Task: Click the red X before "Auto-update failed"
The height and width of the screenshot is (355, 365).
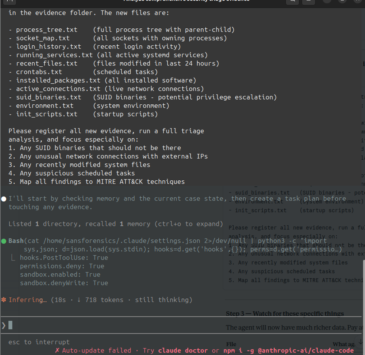Action: coord(57,350)
